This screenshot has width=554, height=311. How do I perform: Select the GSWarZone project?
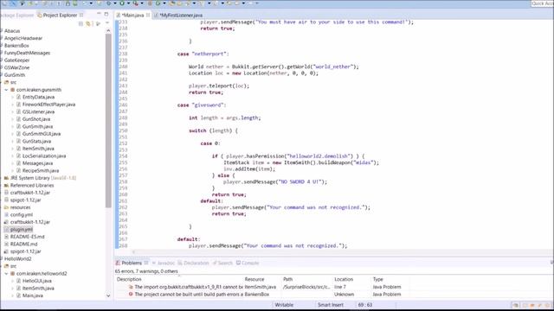coord(17,67)
